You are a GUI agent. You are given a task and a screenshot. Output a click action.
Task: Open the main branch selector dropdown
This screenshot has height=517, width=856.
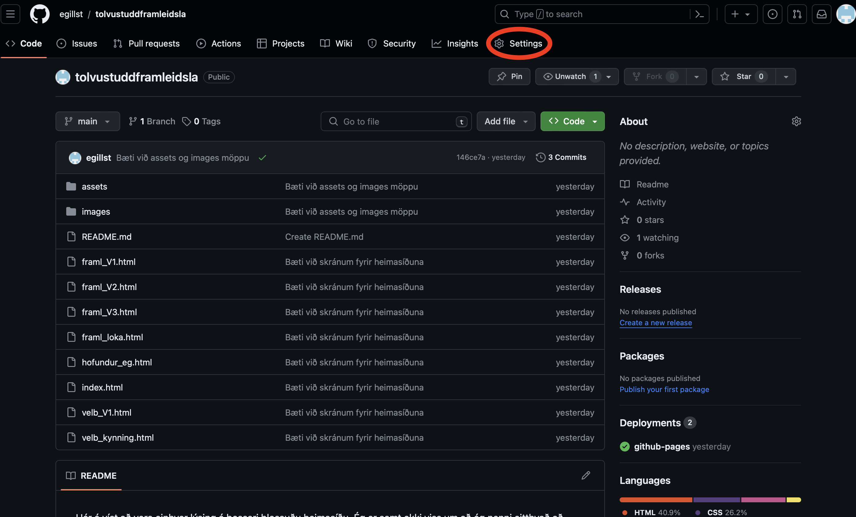88,122
